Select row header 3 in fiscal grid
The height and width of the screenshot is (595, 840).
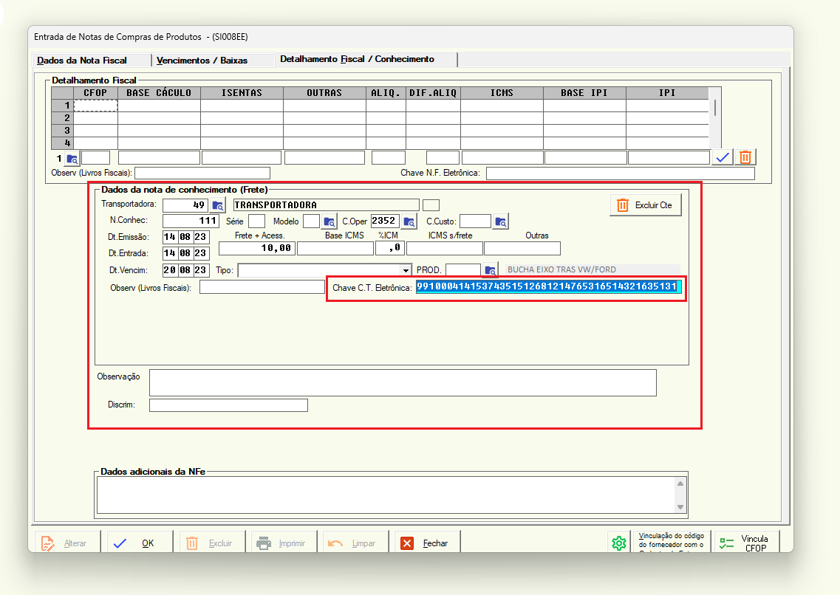point(63,131)
